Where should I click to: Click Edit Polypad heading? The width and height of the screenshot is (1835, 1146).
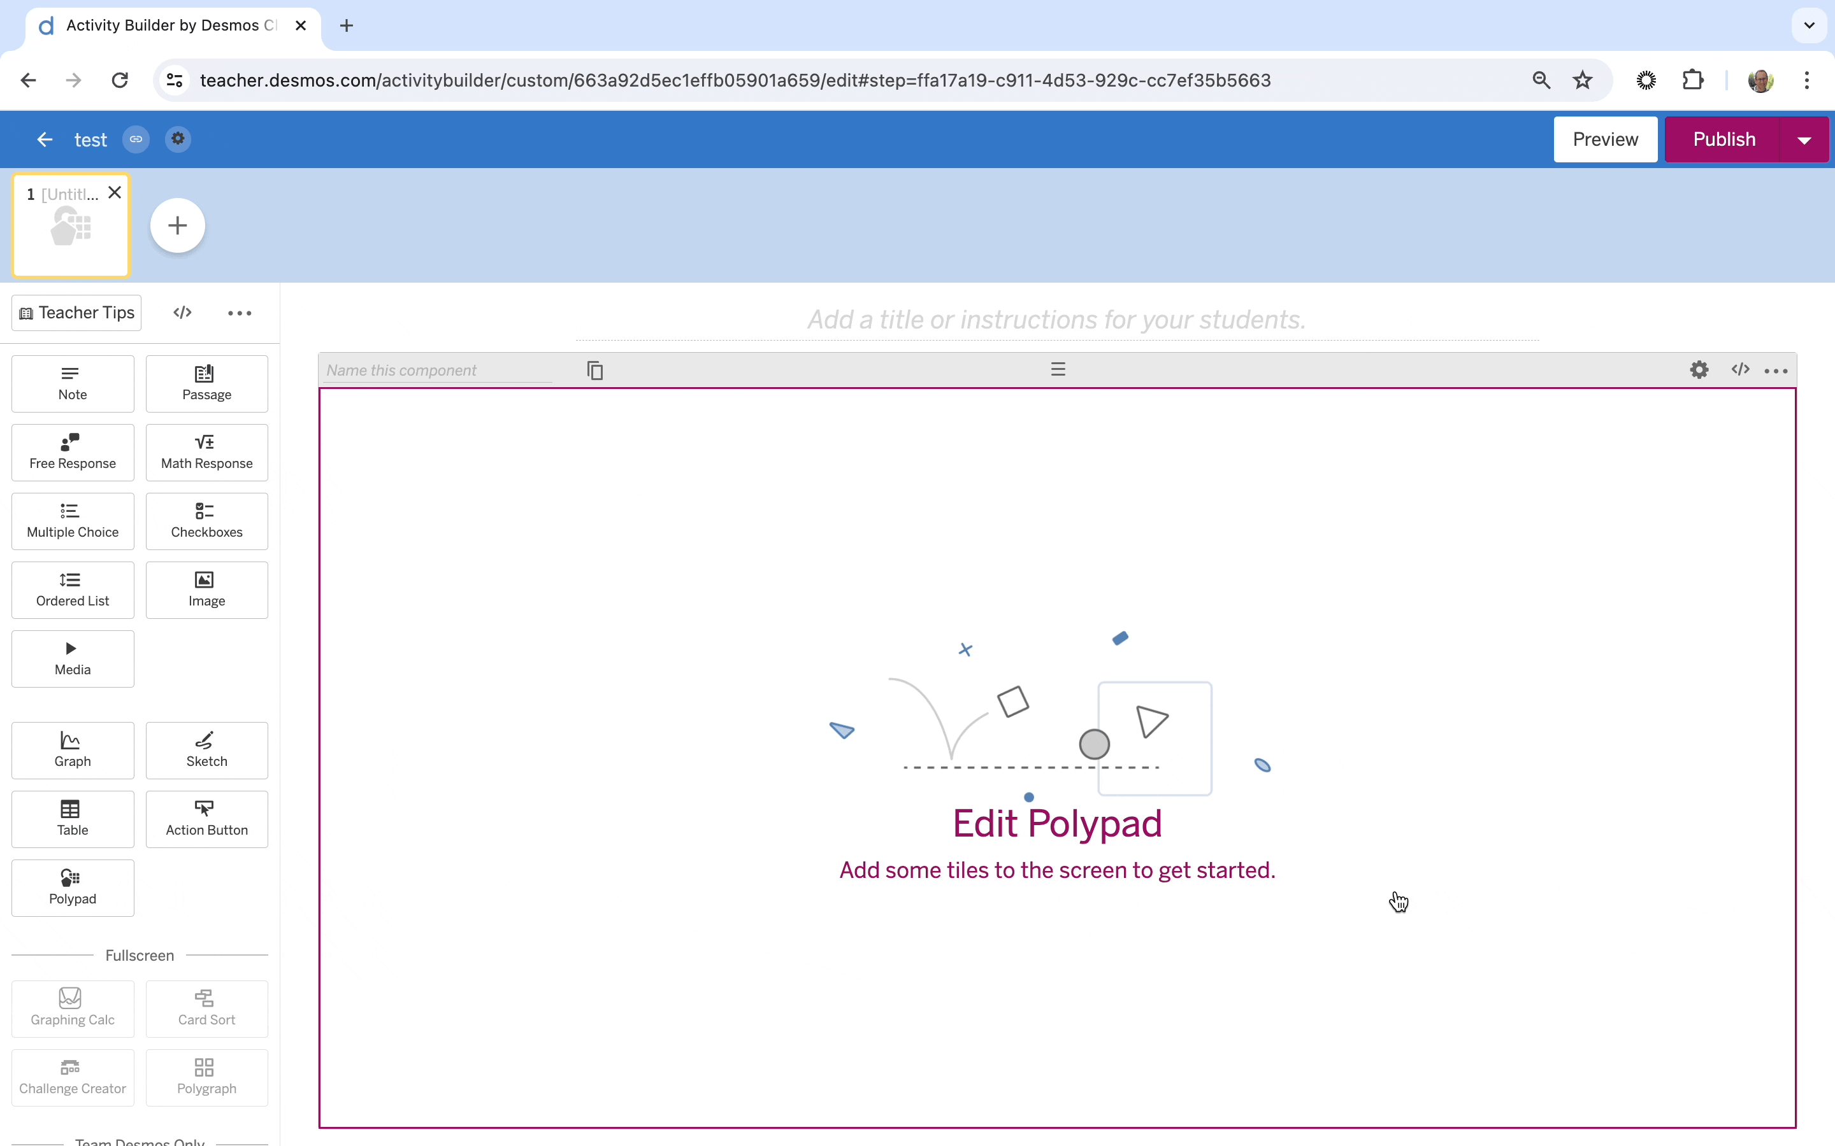coord(1057,823)
